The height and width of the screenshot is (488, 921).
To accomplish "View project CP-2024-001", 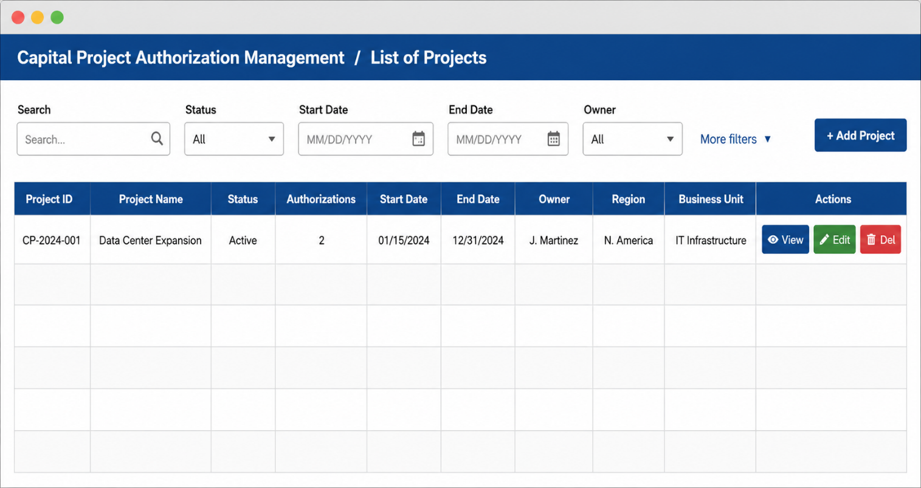I will pyautogui.click(x=785, y=239).
